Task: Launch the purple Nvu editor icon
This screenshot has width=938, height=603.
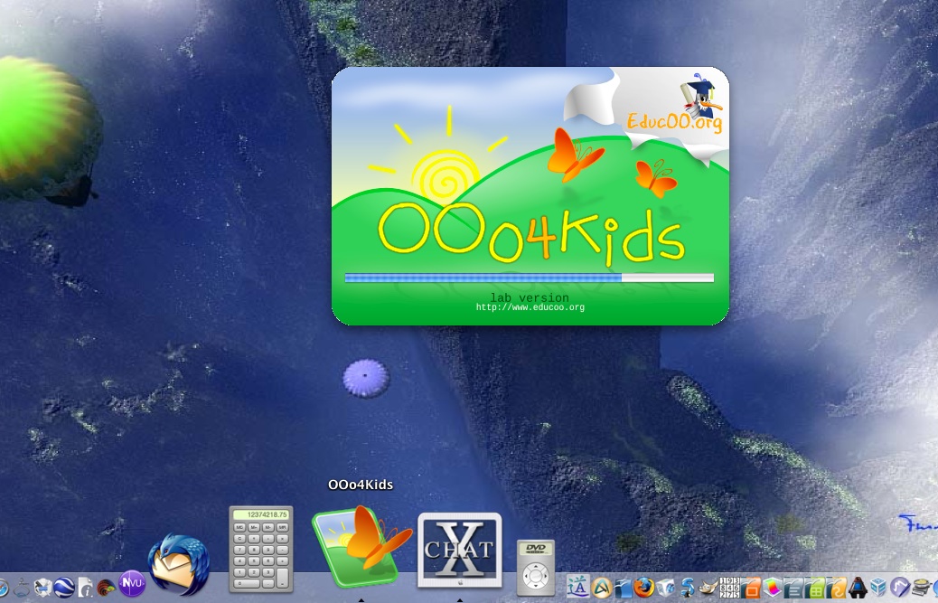Action: (132, 584)
